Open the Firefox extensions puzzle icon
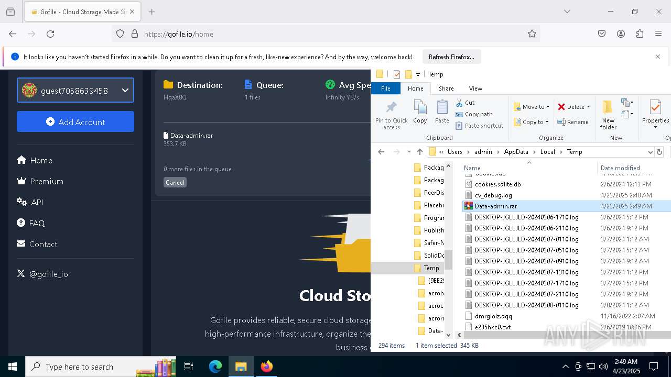 640,34
